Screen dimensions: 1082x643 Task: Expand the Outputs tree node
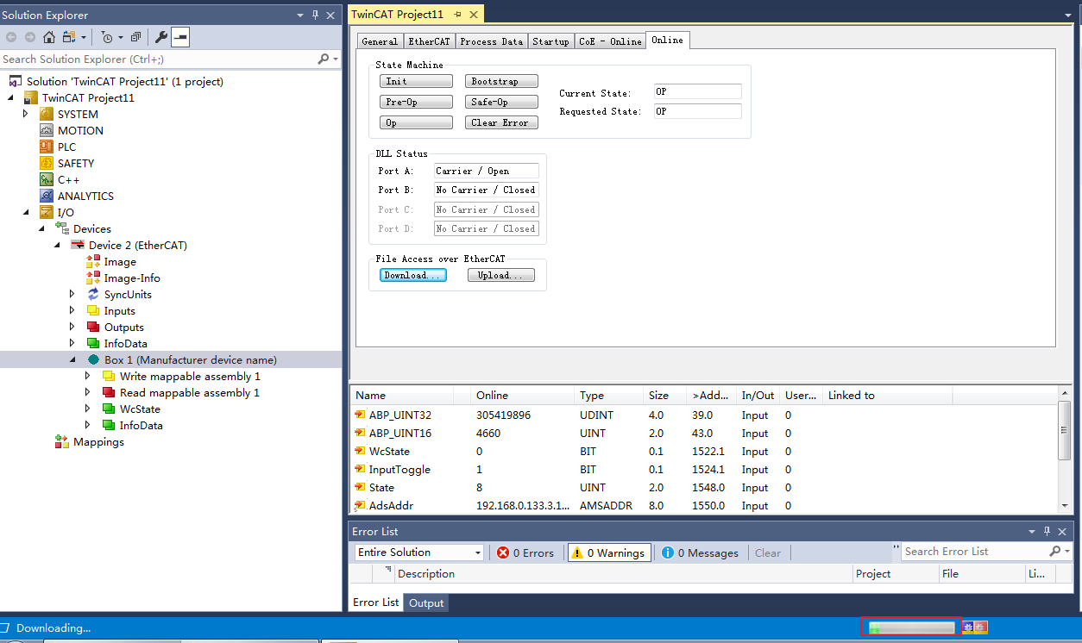tap(72, 327)
